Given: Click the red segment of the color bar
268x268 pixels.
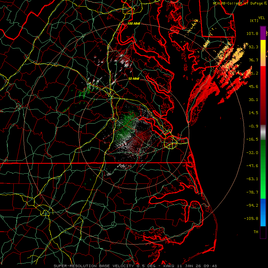Looking at the screenshot, I should click(x=263, y=95).
